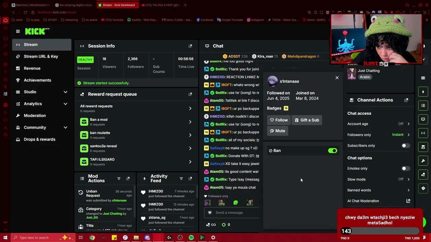The height and width of the screenshot is (242, 431).
Task: Open Followers only Instant setting
Action: (x=379, y=135)
